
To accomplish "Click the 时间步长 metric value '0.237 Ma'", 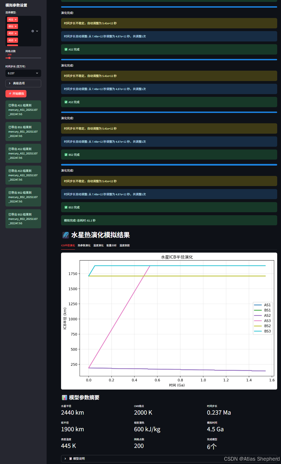I will point(219,412).
